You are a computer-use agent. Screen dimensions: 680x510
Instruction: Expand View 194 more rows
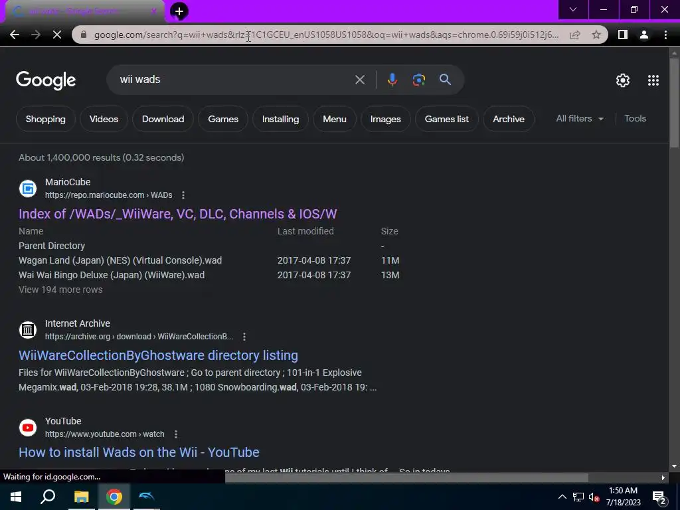(x=60, y=290)
